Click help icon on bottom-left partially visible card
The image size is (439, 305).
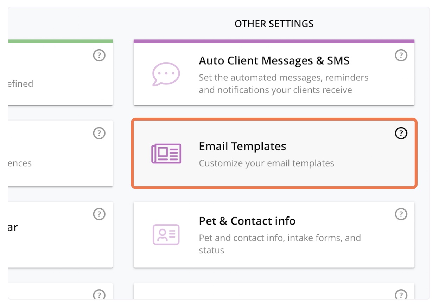99,294
